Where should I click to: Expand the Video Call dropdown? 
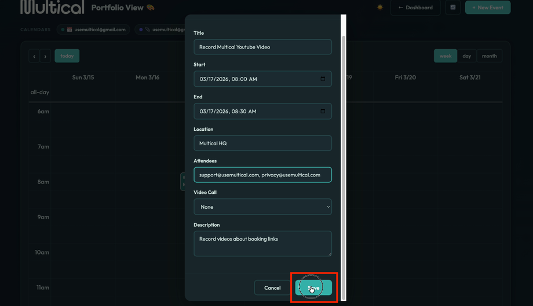[262, 207]
